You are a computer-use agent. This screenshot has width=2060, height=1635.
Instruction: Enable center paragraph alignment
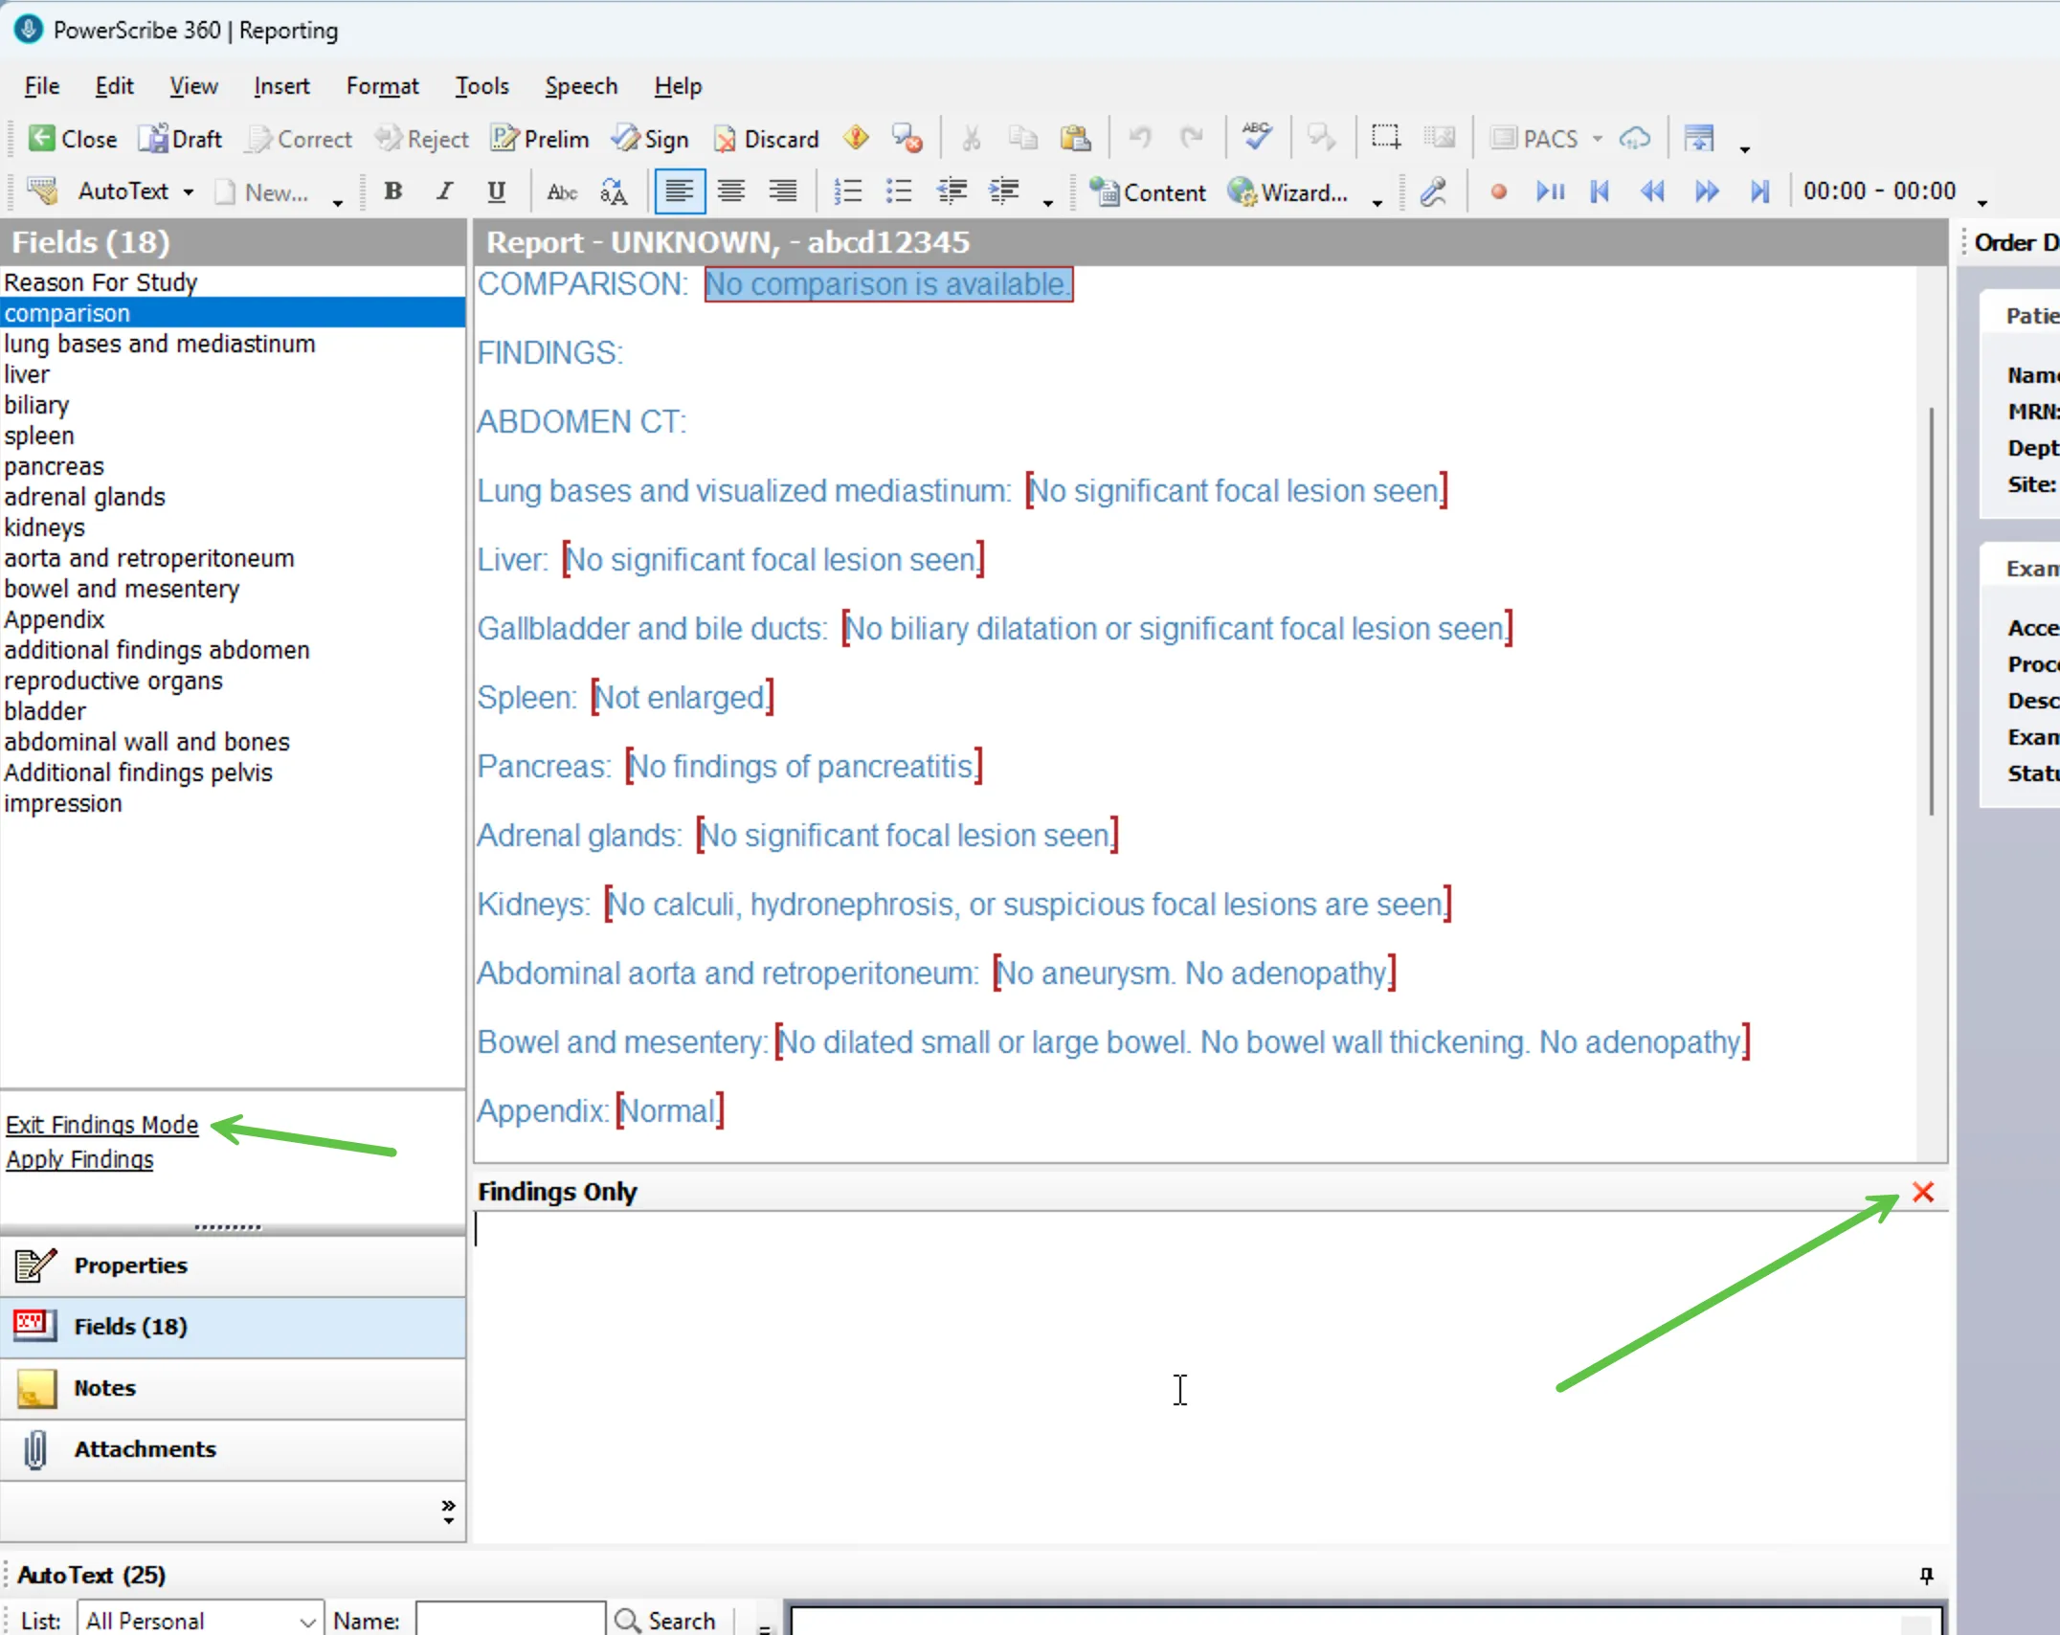[x=730, y=191]
